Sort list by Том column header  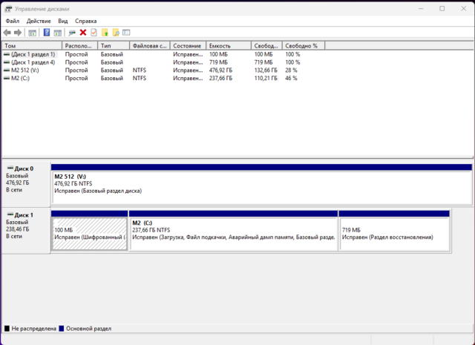(x=31, y=45)
